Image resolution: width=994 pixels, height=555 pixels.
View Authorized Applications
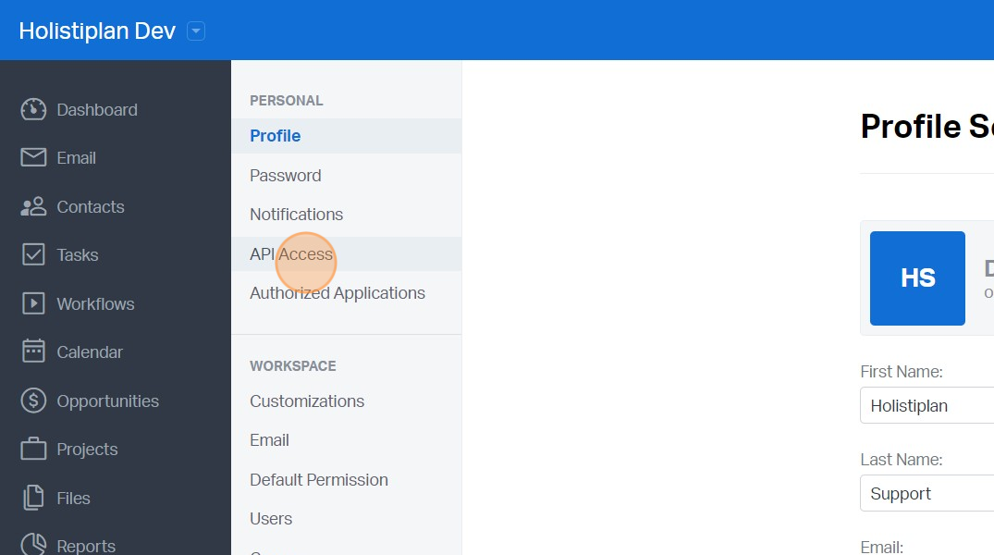coord(337,292)
